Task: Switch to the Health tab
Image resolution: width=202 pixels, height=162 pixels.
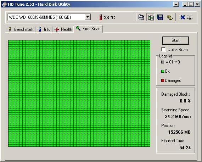Action: pos(63,29)
